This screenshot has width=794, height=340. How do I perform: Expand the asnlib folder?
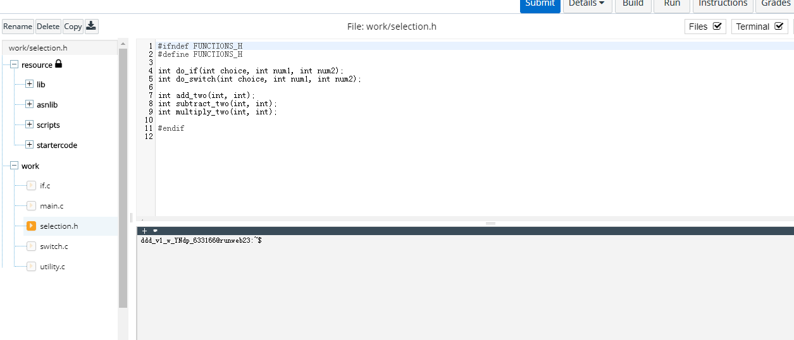29,104
